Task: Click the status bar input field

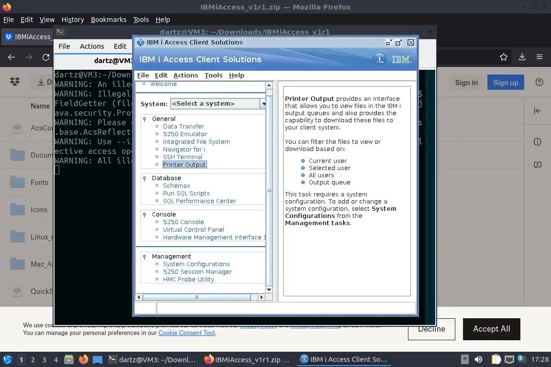Action: click(286, 308)
